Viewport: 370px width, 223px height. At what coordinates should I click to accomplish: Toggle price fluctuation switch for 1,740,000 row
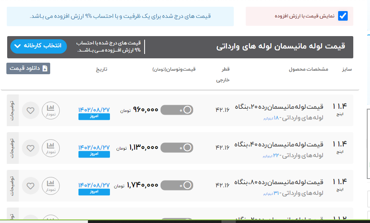point(176,185)
